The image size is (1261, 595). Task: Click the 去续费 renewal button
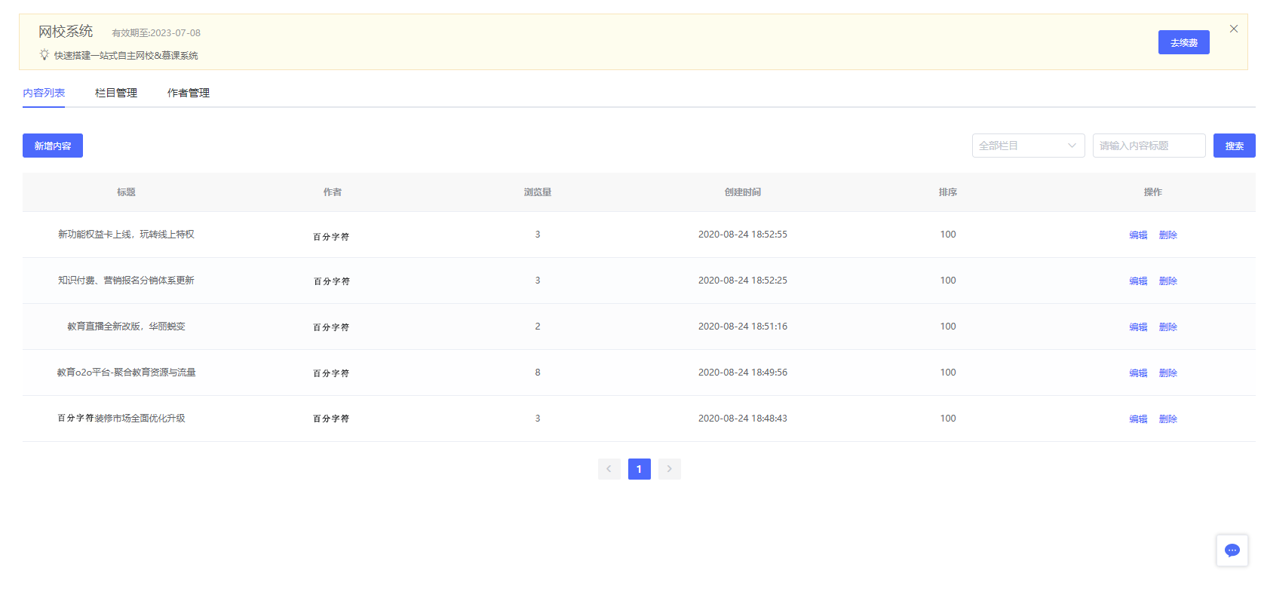click(1183, 42)
